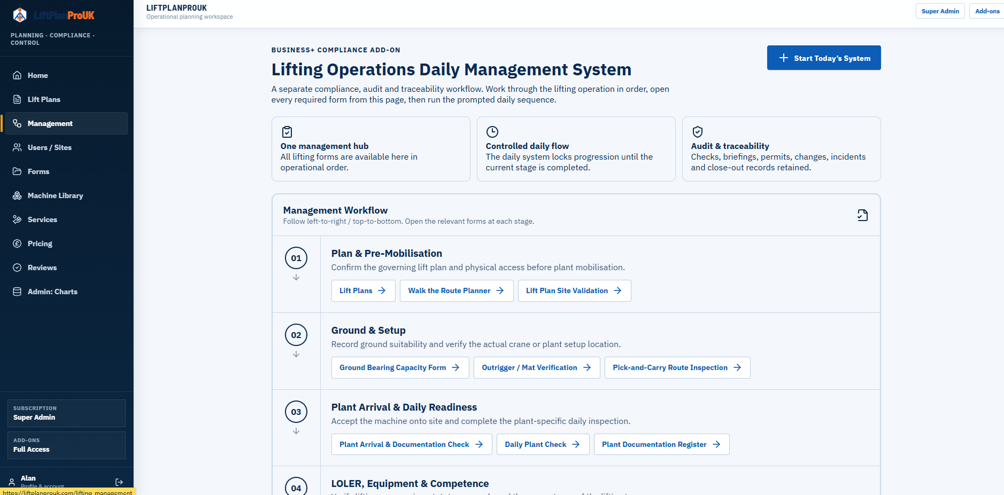This screenshot has height=495, width=1004.
Task: Click the step 01 circle badge
Action: [x=296, y=258]
